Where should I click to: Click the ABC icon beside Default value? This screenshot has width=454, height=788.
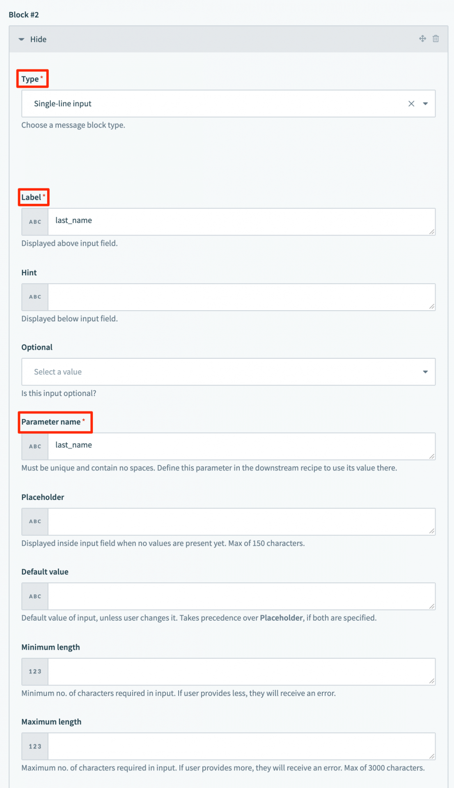(x=35, y=596)
